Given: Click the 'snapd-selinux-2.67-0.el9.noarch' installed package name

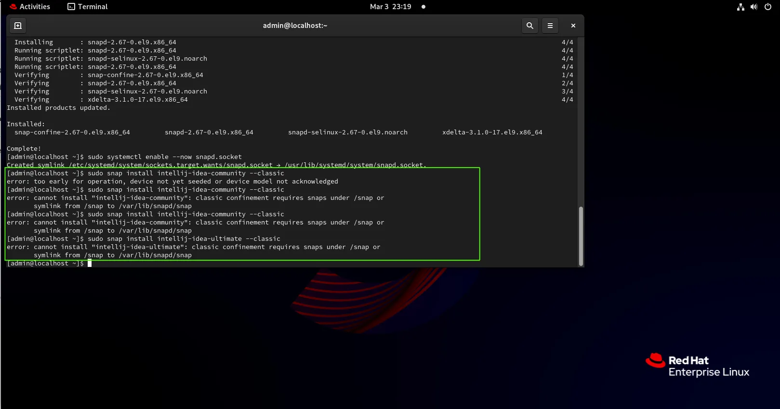Looking at the screenshot, I should [348, 132].
